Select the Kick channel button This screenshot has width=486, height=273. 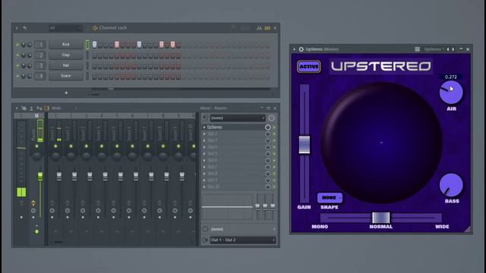pos(66,45)
